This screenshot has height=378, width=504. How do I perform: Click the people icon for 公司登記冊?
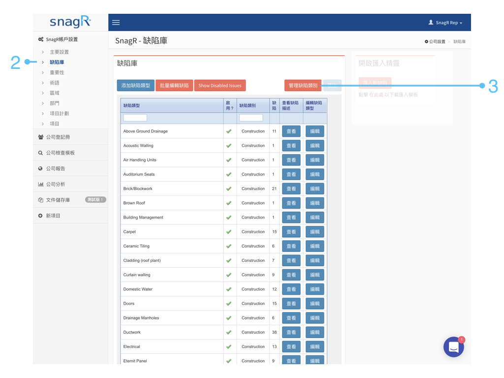[x=41, y=137]
